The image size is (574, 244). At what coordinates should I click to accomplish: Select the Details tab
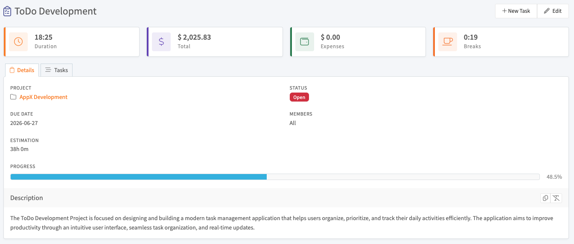pyautogui.click(x=22, y=70)
